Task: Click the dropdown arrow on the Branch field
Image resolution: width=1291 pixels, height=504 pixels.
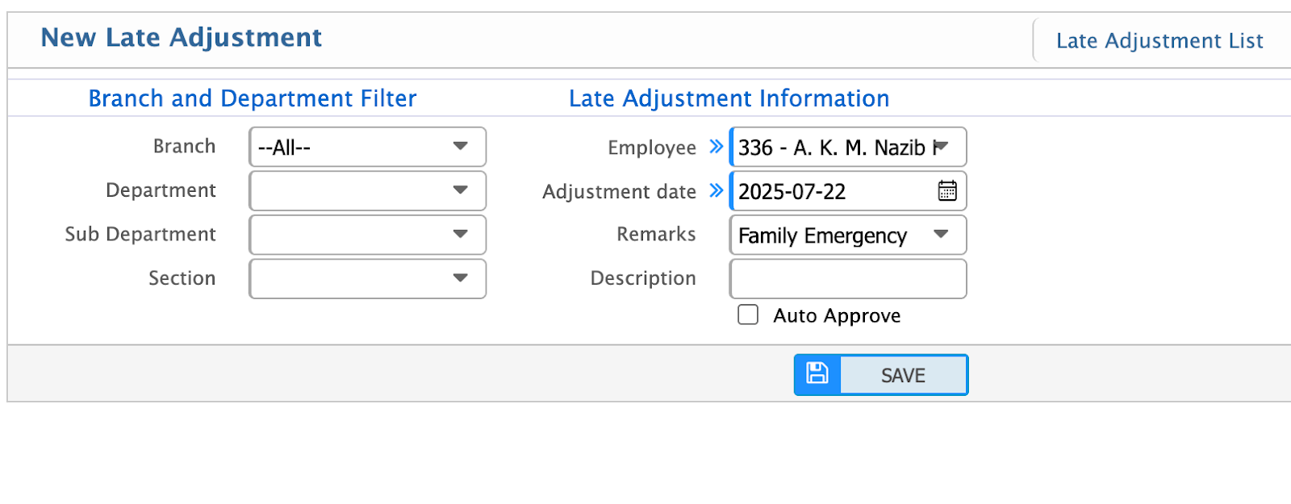Action: [x=459, y=147]
